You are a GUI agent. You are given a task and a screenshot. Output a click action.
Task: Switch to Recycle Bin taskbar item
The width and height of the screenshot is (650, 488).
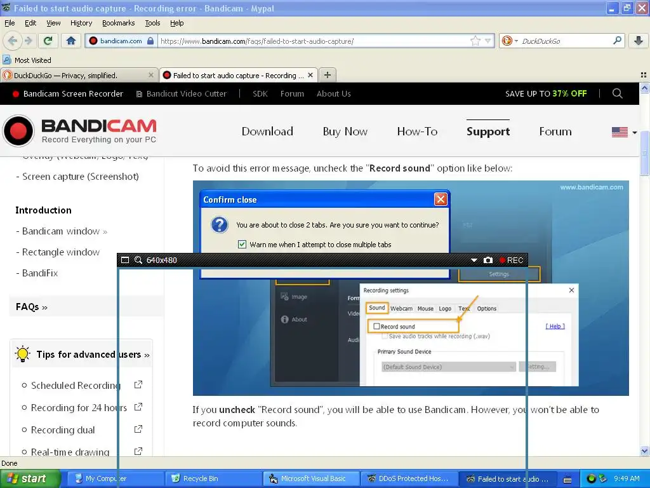click(x=213, y=478)
